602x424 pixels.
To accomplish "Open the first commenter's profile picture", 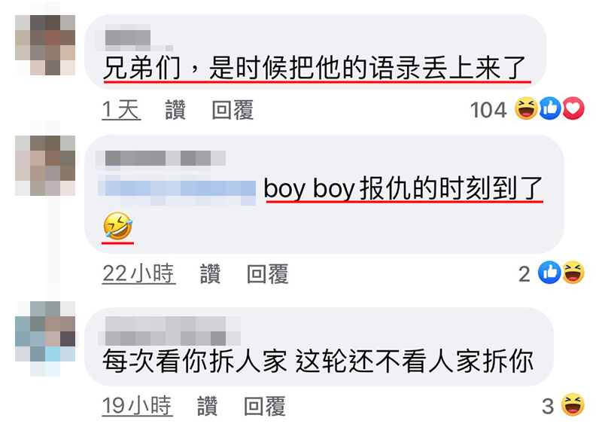I will click(x=45, y=45).
